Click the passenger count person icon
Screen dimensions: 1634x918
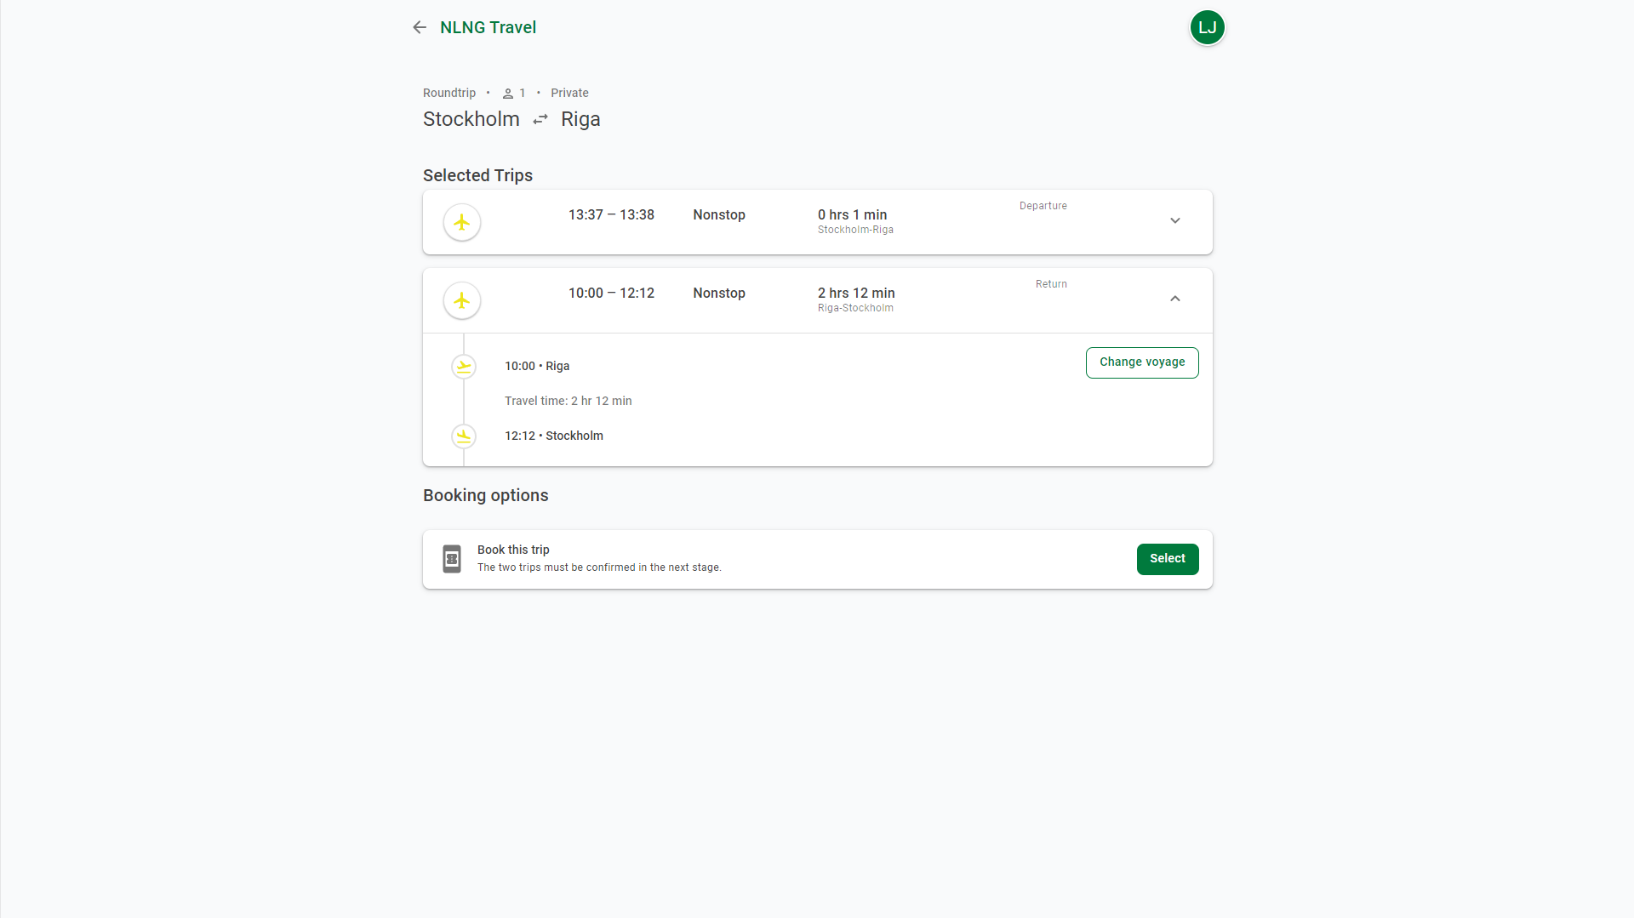[x=507, y=93]
